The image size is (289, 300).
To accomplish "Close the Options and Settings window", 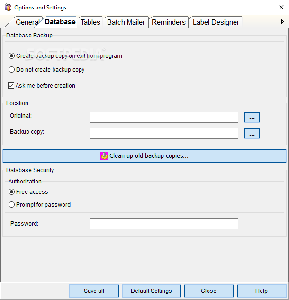I will coord(281,7).
